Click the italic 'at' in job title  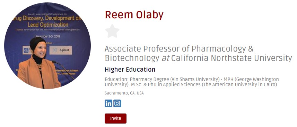(x=165, y=58)
